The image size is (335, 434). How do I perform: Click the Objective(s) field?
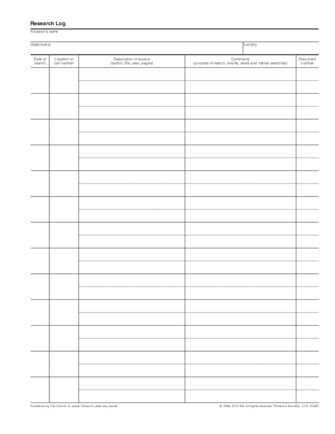click(x=136, y=49)
